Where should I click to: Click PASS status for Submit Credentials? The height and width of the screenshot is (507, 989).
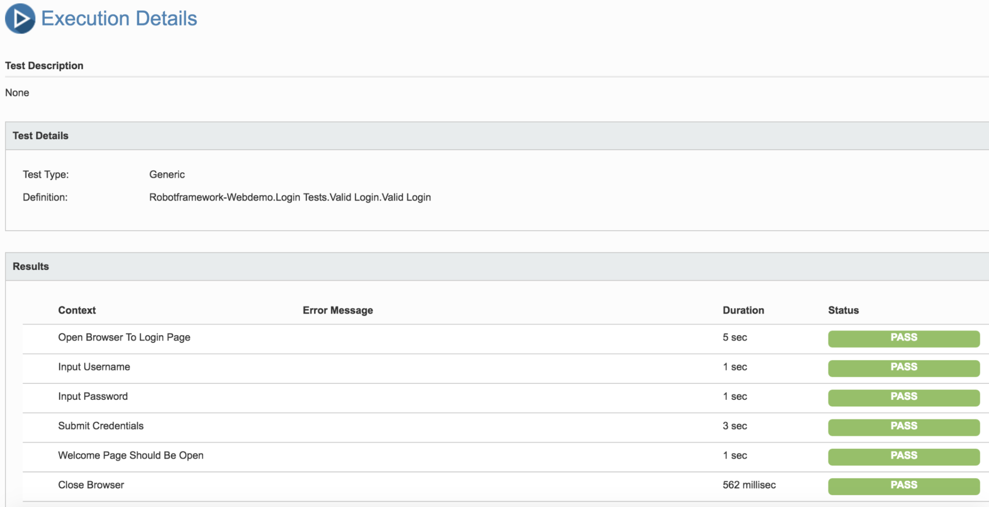[x=904, y=428]
